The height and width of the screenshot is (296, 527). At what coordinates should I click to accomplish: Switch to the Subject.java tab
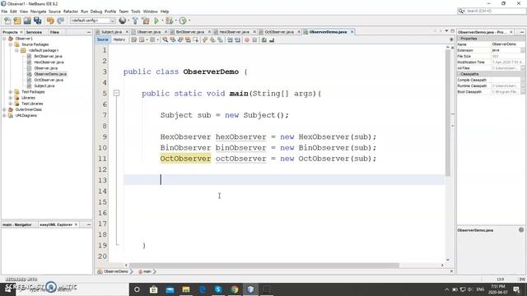pos(112,32)
